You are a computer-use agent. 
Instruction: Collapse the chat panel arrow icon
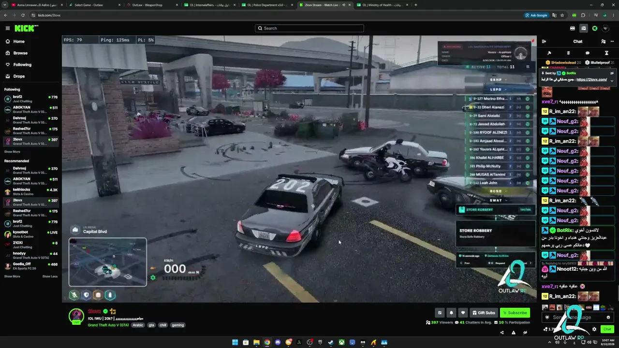click(x=544, y=42)
